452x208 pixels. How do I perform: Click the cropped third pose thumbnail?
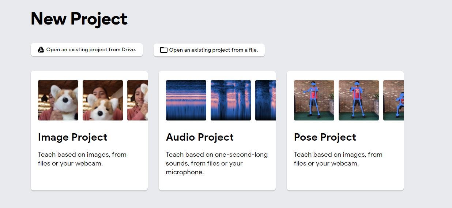[x=393, y=100]
